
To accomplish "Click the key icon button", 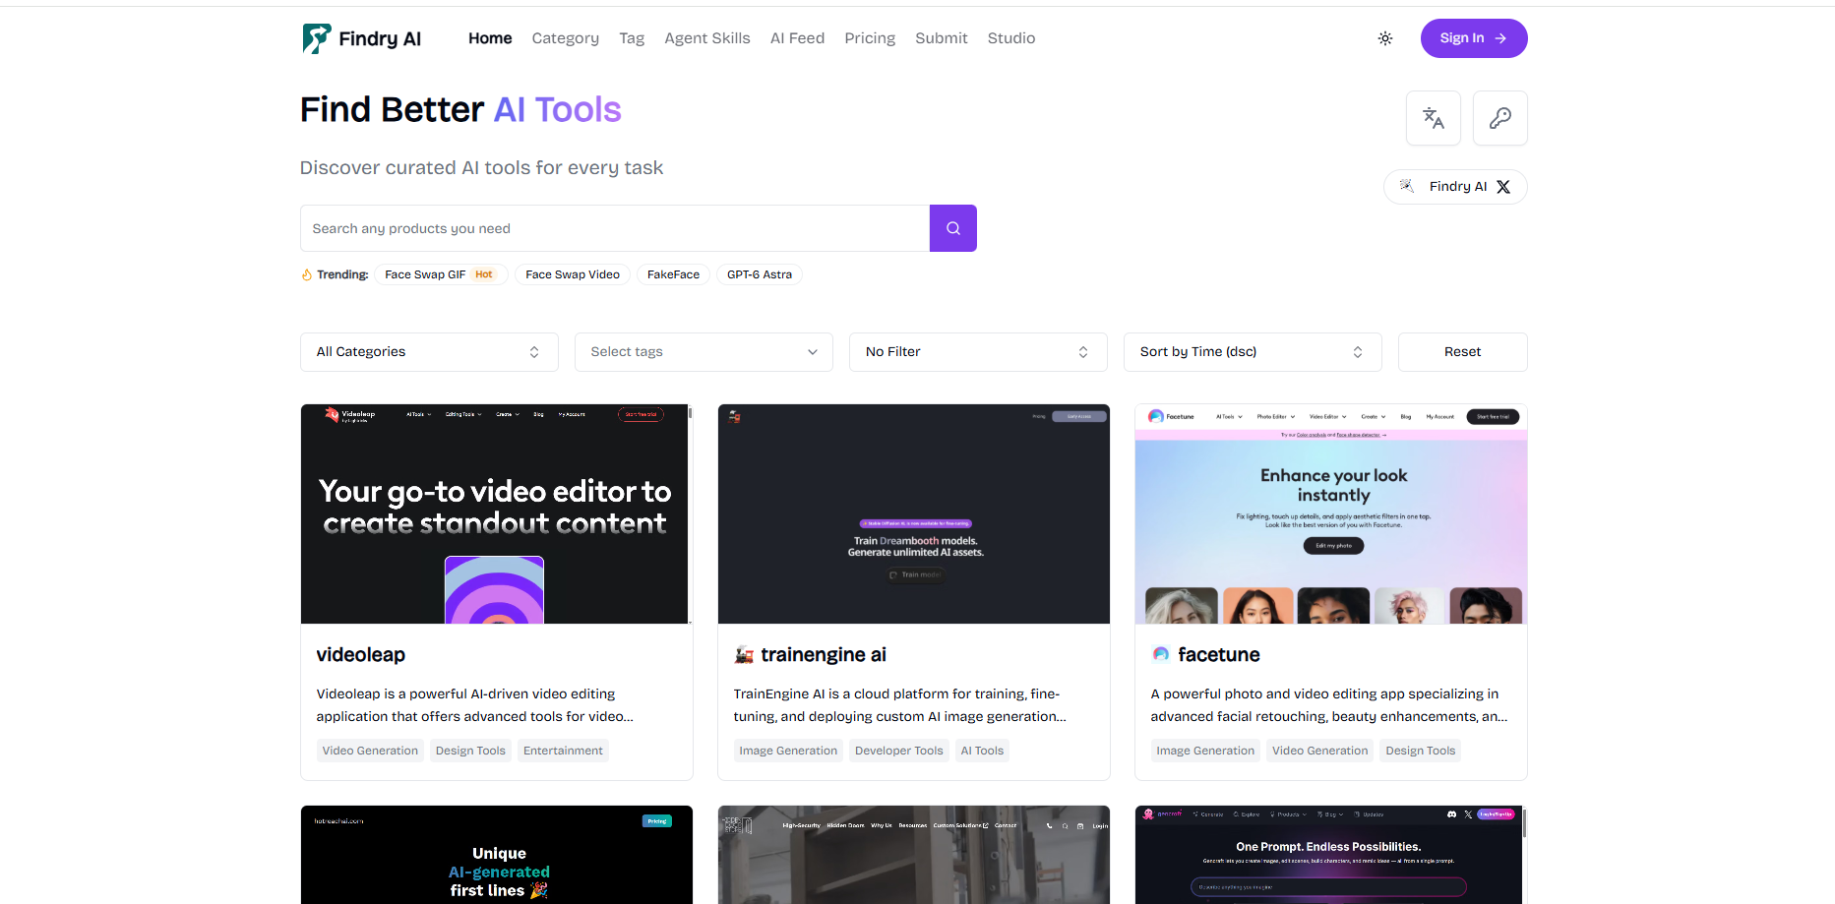I will tap(1500, 118).
